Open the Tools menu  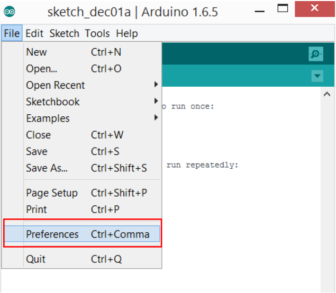97,33
